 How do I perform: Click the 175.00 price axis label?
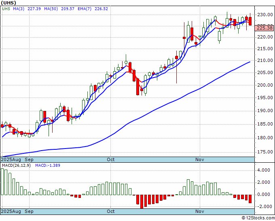[x=265, y=152]
